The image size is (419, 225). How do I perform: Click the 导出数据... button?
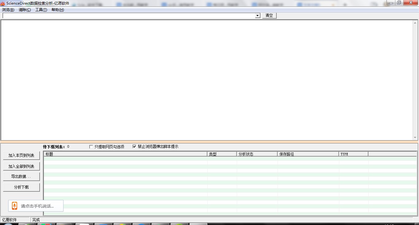[21, 177]
